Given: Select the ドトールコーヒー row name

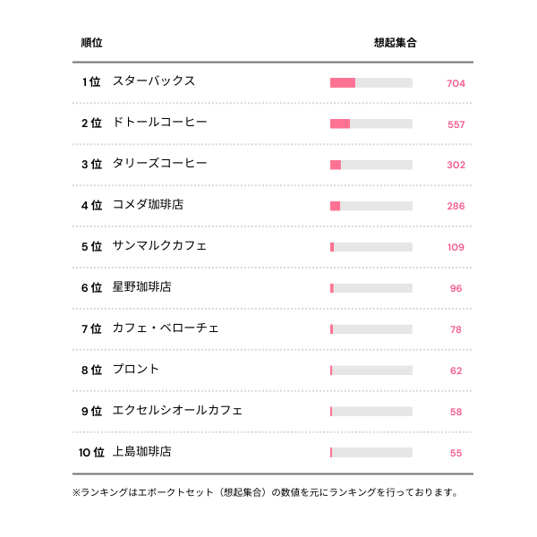Looking at the screenshot, I should [x=160, y=123].
